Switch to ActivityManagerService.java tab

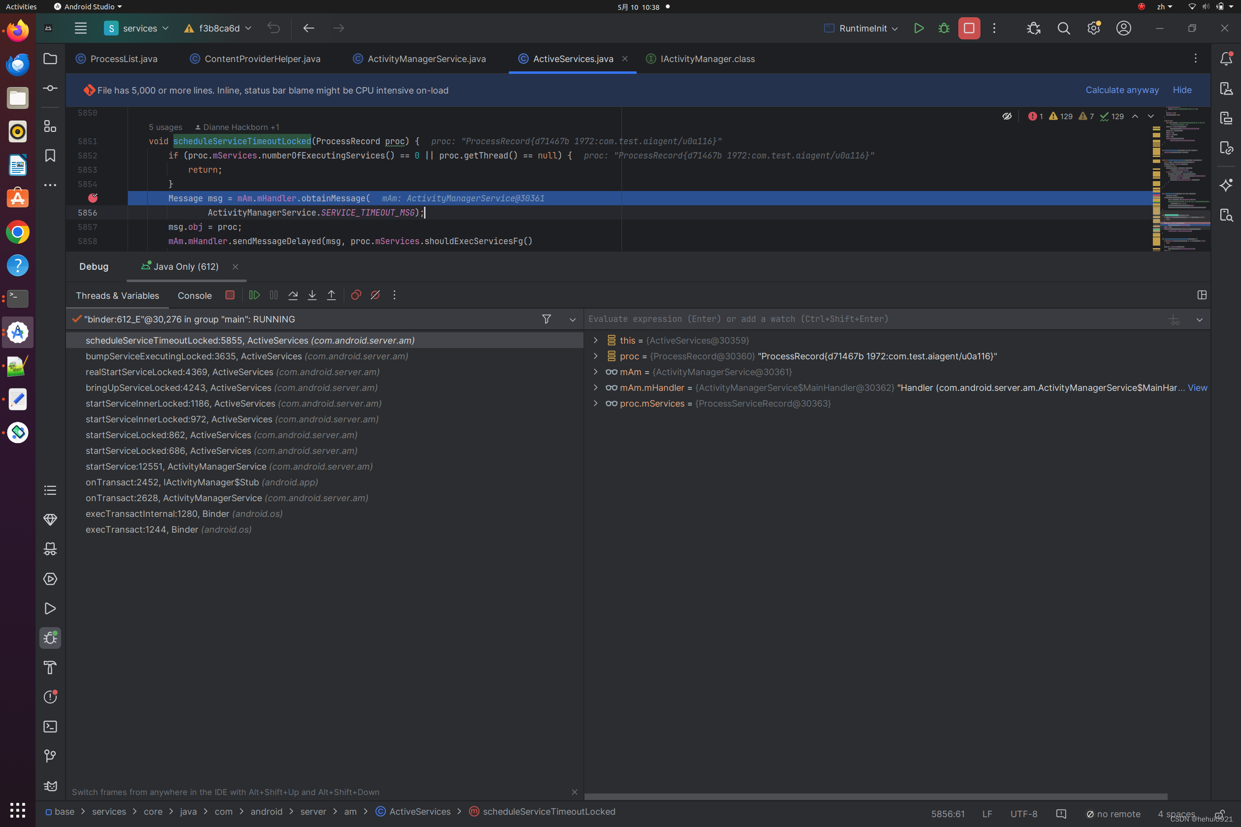click(420, 59)
